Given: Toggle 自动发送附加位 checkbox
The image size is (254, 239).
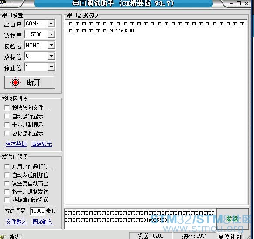Looking at the screenshot, I should click(x=7, y=175).
